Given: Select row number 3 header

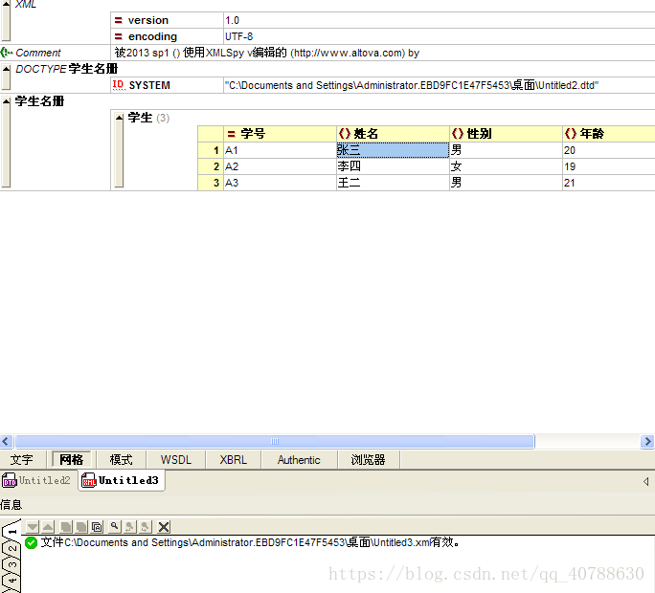Looking at the screenshot, I should click(x=211, y=183).
